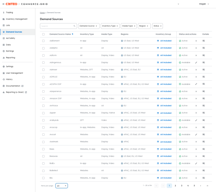Open History in the sidebar

click(x=9, y=79)
